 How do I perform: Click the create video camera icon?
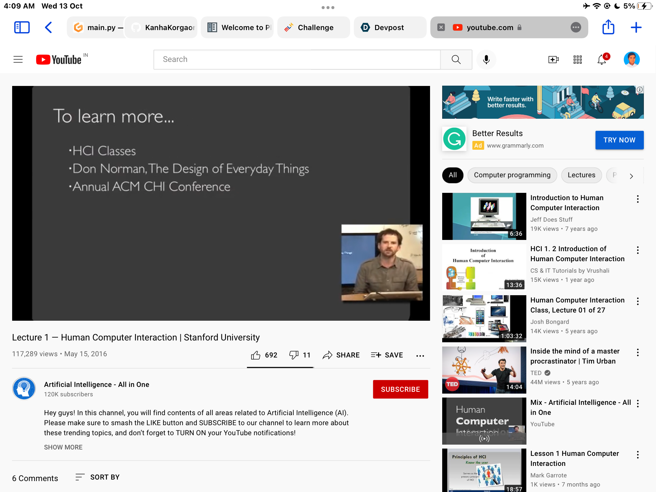[x=553, y=60]
